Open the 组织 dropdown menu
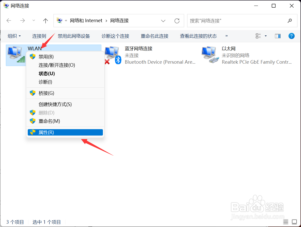 coord(14,36)
